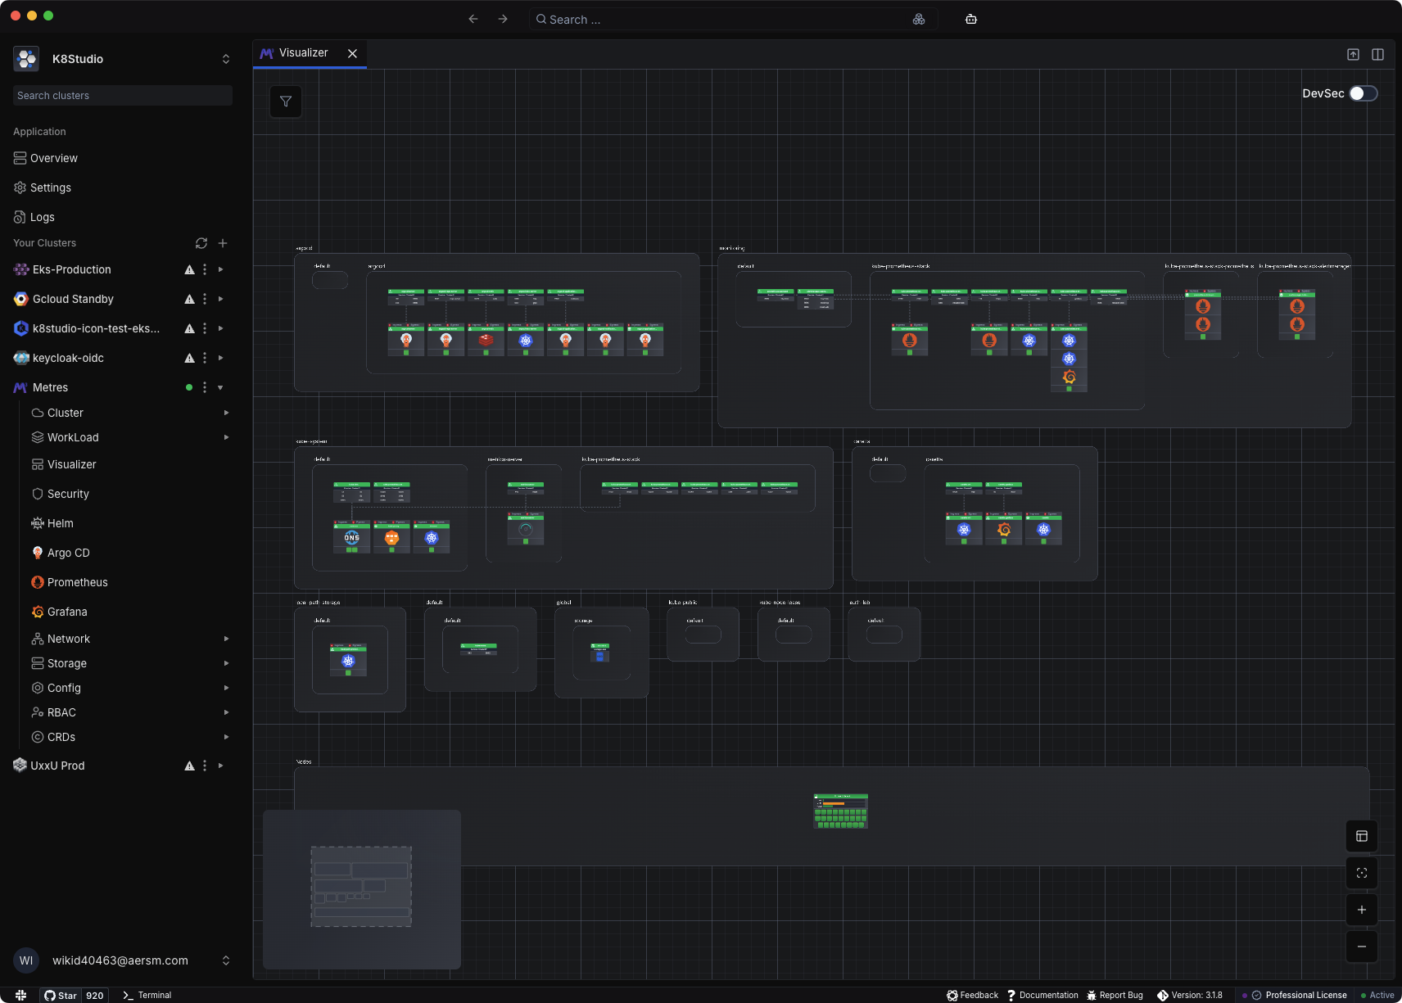Open the Metres three-dot menu
The height and width of the screenshot is (1003, 1402).
point(205,387)
